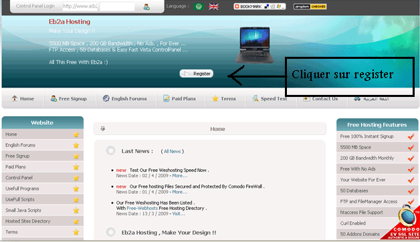This screenshot has height=242, width=420.
Task: Open the Free Signup menu item
Action: pos(69,98)
